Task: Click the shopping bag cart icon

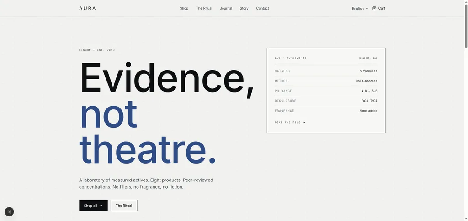Action: pyautogui.click(x=374, y=8)
